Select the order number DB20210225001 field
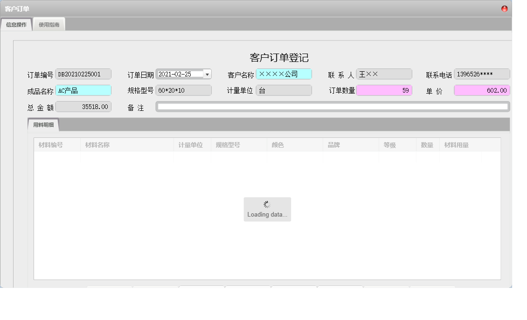Image resolution: width=527 pixels, height=320 pixels. pos(83,74)
